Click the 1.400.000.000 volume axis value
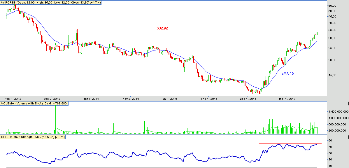Screen dimensions: 349x168 pyautogui.click(x=339, y=112)
